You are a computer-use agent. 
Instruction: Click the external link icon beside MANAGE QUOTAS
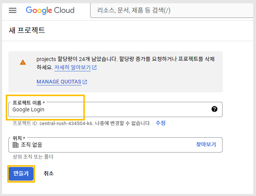pyautogui.click(x=85, y=82)
